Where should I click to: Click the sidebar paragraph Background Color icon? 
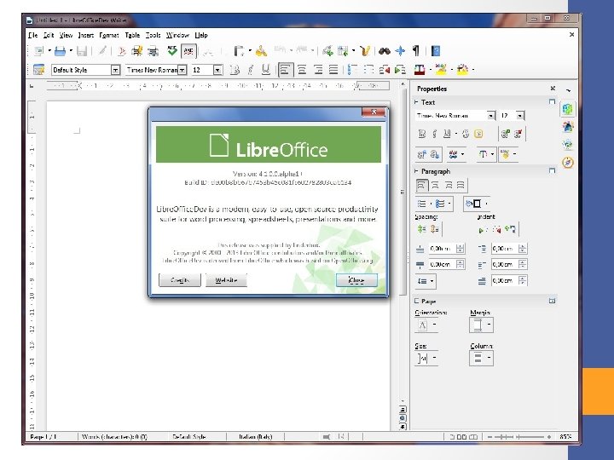click(x=475, y=204)
